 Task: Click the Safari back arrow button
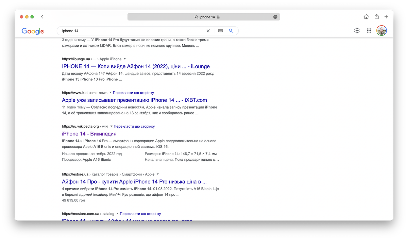[x=42, y=17]
